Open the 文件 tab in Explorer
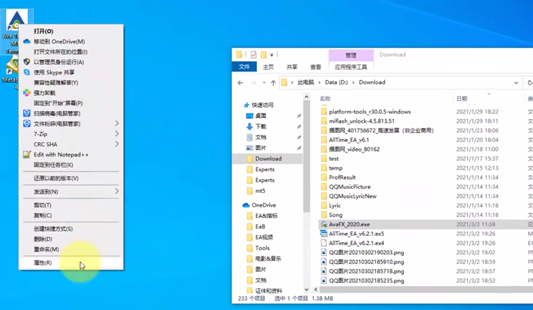The width and height of the screenshot is (533, 310). (244, 67)
